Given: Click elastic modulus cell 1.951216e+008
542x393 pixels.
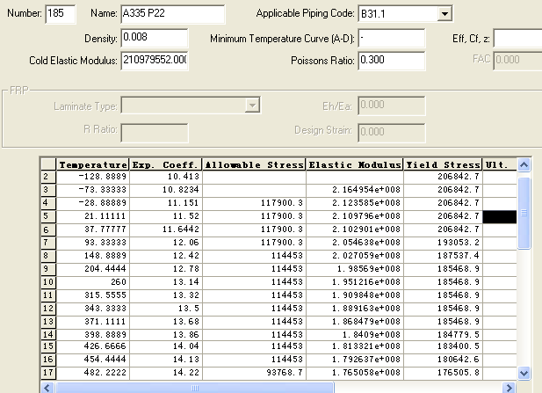Looking at the screenshot, I should click(x=355, y=282).
